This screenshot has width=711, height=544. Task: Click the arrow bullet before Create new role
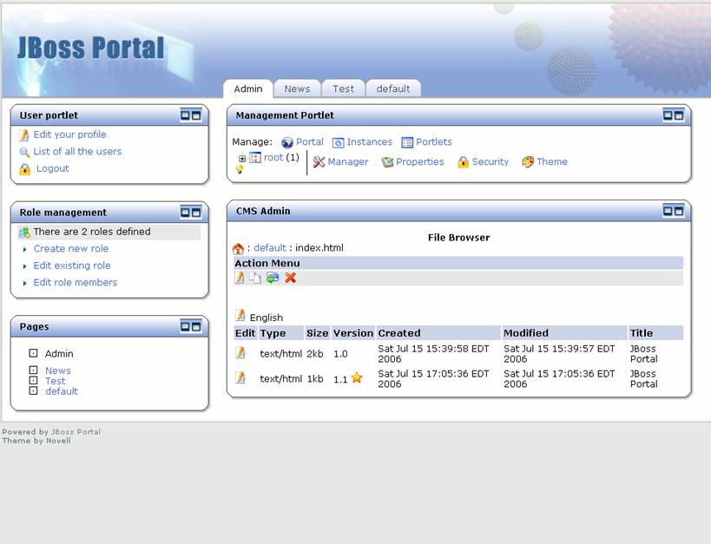click(x=25, y=249)
